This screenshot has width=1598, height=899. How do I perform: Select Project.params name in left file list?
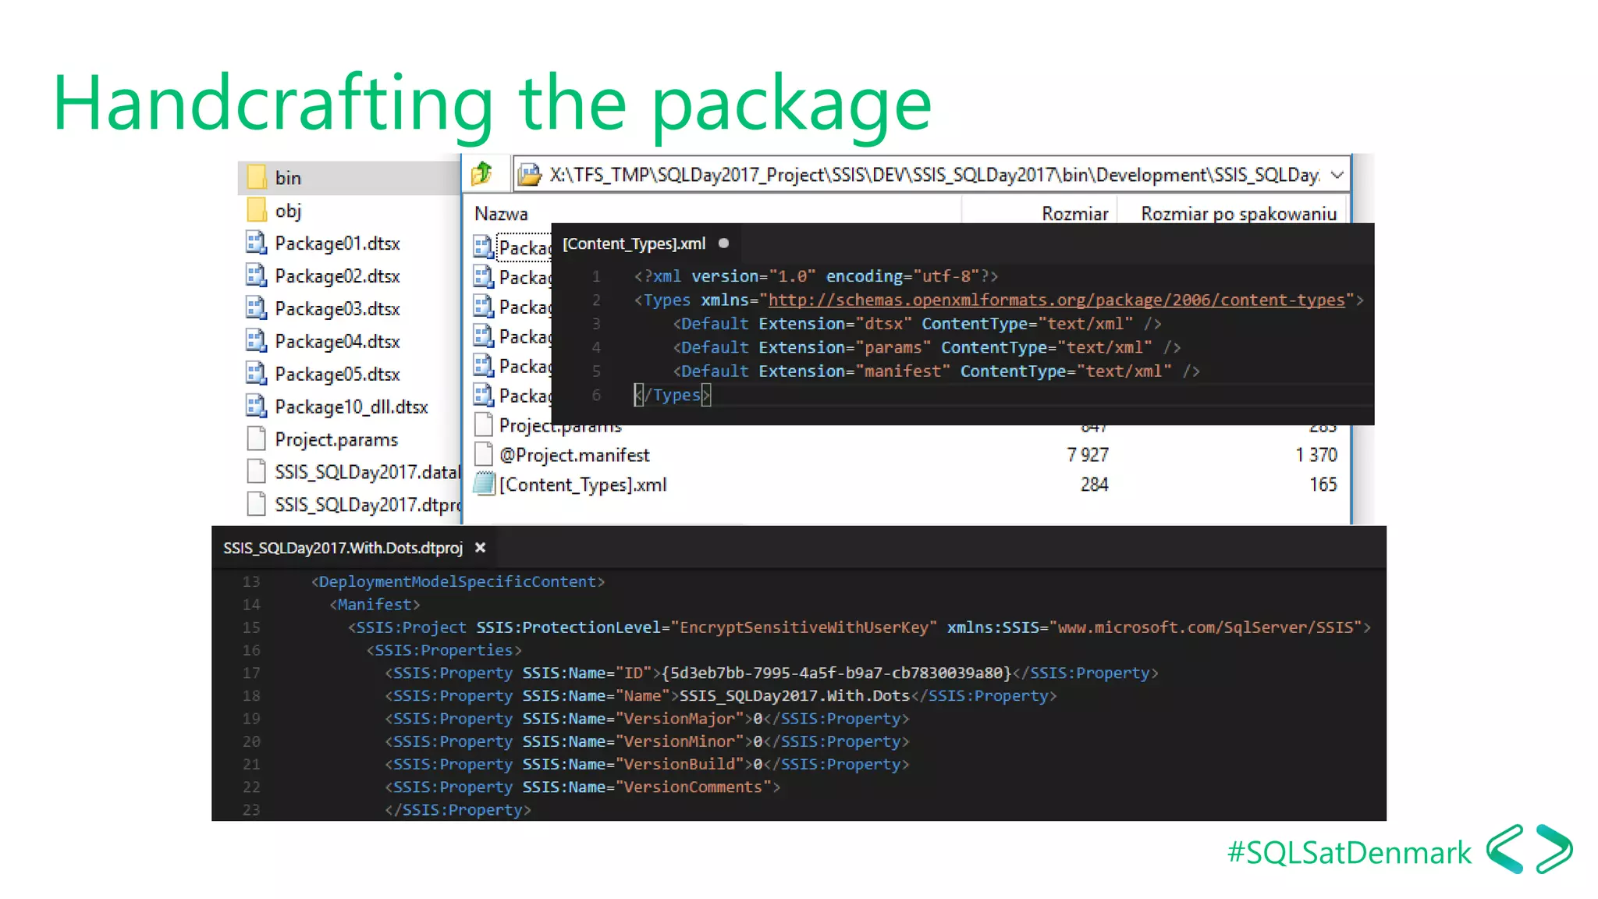(336, 440)
